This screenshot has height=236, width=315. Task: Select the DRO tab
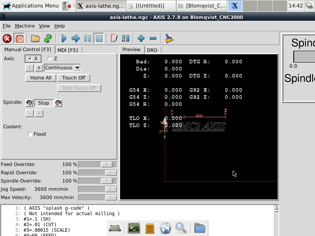pyautogui.click(x=152, y=50)
